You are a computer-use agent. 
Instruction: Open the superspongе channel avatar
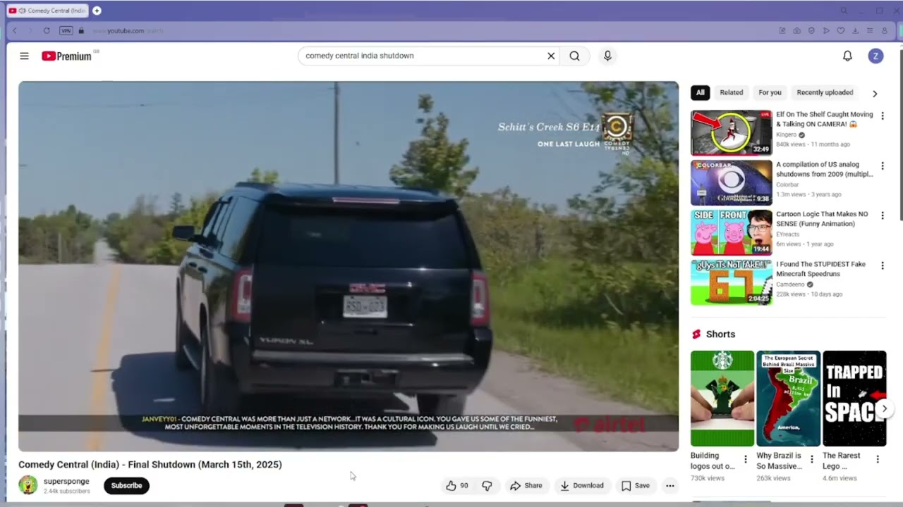(x=28, y=485)
